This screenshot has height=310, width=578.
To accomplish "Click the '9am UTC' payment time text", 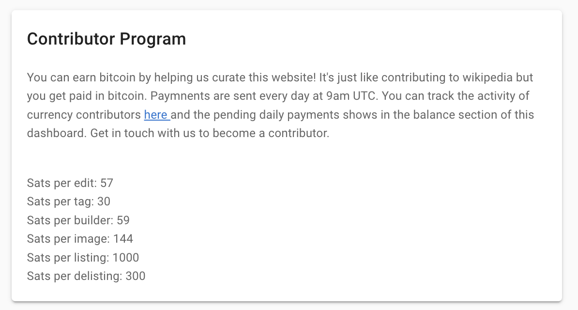I will [350, 96].
